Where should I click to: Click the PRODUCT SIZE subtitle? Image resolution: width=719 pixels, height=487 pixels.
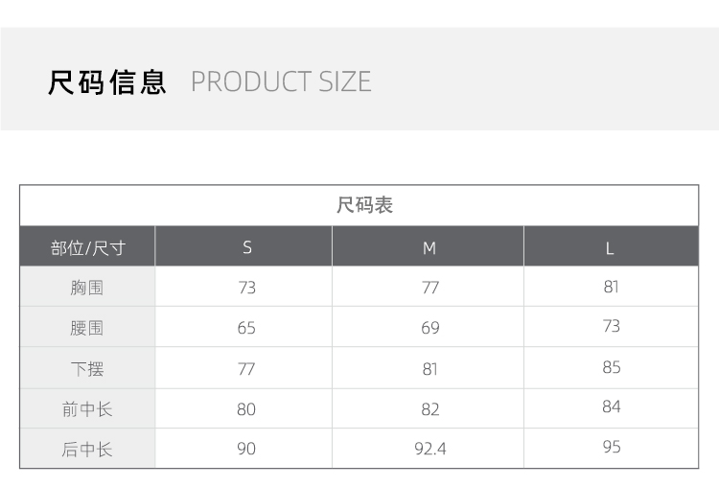pos(281,82)
